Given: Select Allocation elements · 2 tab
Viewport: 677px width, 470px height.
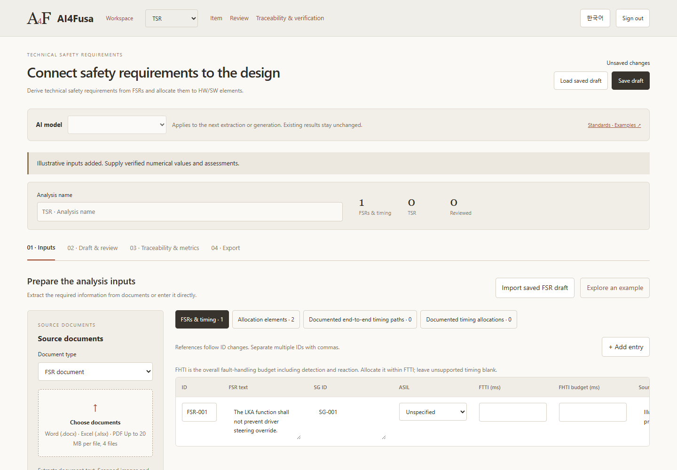Looking at the screenshot, I should coord(266,320).
